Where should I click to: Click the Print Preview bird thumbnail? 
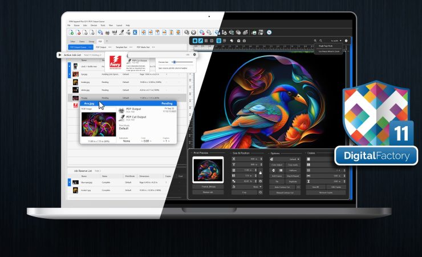(208, 170)
